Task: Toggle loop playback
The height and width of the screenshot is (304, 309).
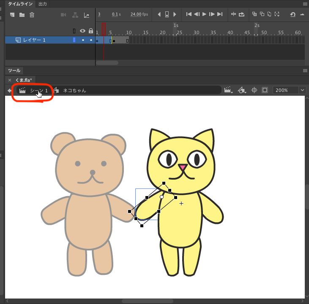Action: coord(241,14)
